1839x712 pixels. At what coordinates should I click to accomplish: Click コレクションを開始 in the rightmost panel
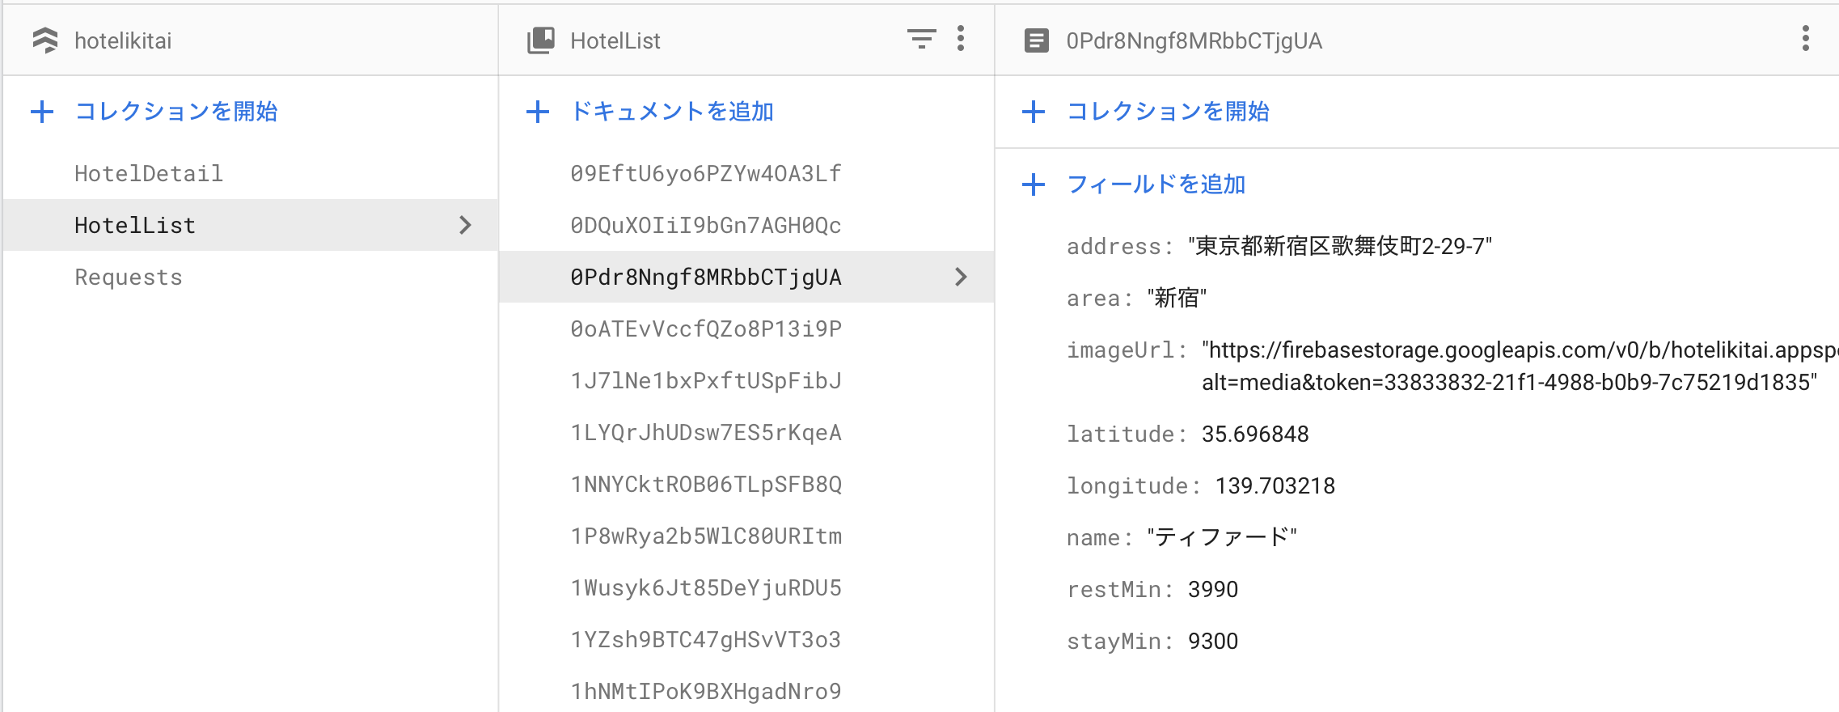(x=1167, y=112)
